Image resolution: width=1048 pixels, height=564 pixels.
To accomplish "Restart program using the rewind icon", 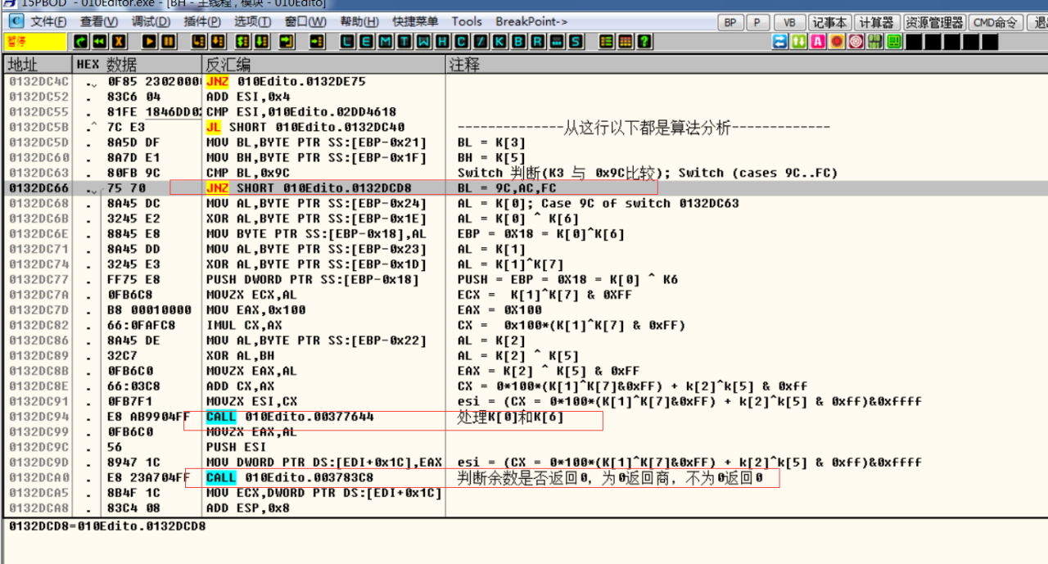I will point(100,41).
